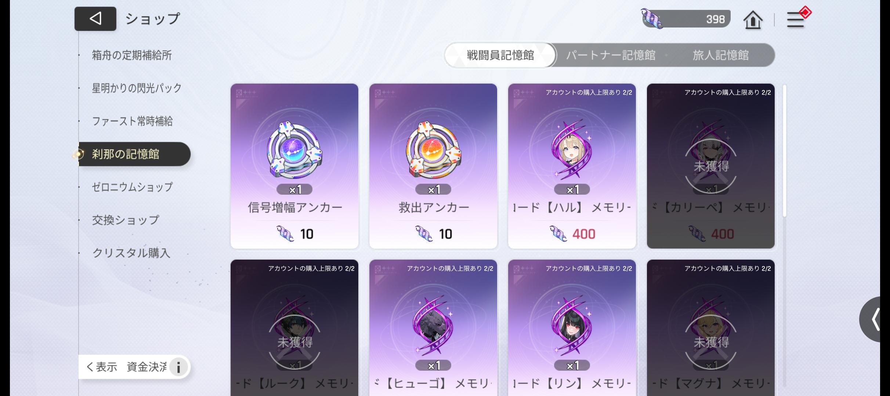Image resolution: width=890 pixels, height=396 pixels.
Task: Open the info icon next to 資金決済
Action: pos(178,367)
